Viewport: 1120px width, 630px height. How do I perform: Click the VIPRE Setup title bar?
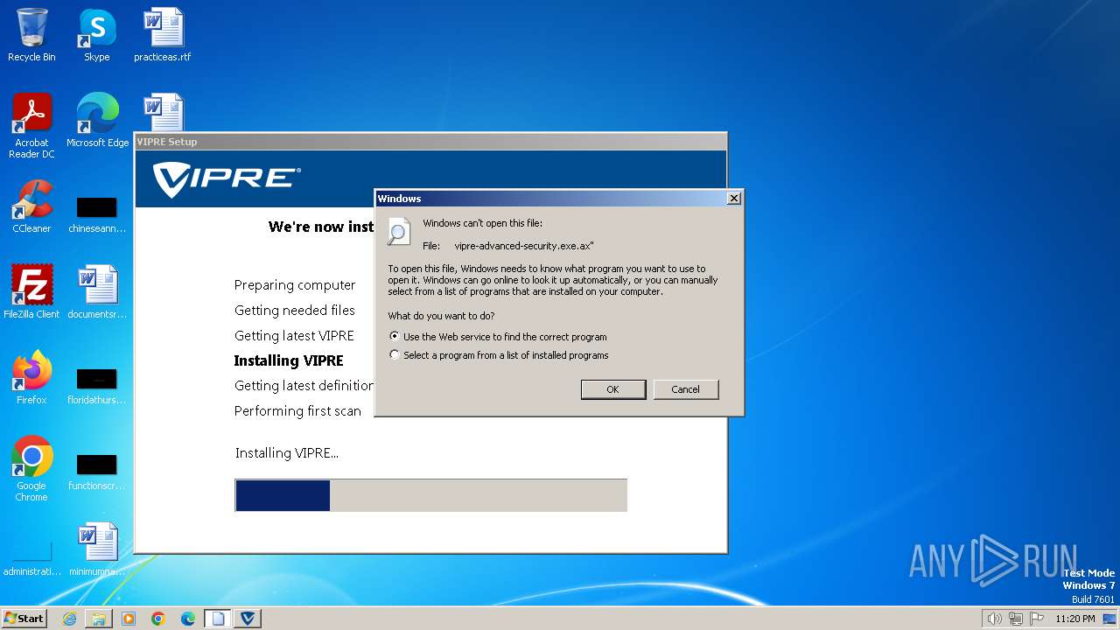[x=430, y=142]
